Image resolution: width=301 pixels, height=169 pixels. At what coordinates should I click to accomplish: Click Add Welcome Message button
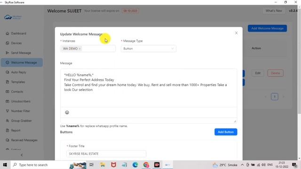[x=267, y=28]
